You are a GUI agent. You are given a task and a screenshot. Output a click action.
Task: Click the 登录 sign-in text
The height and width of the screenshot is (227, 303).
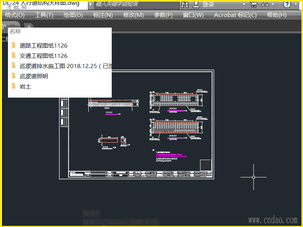point(208,5)
